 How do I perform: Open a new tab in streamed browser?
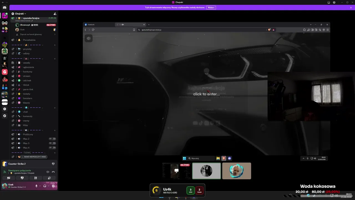(149, 24)
